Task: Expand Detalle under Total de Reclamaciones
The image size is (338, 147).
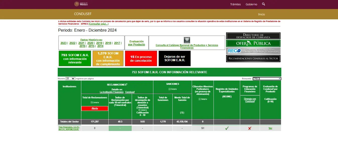Action: pos(95,103)
